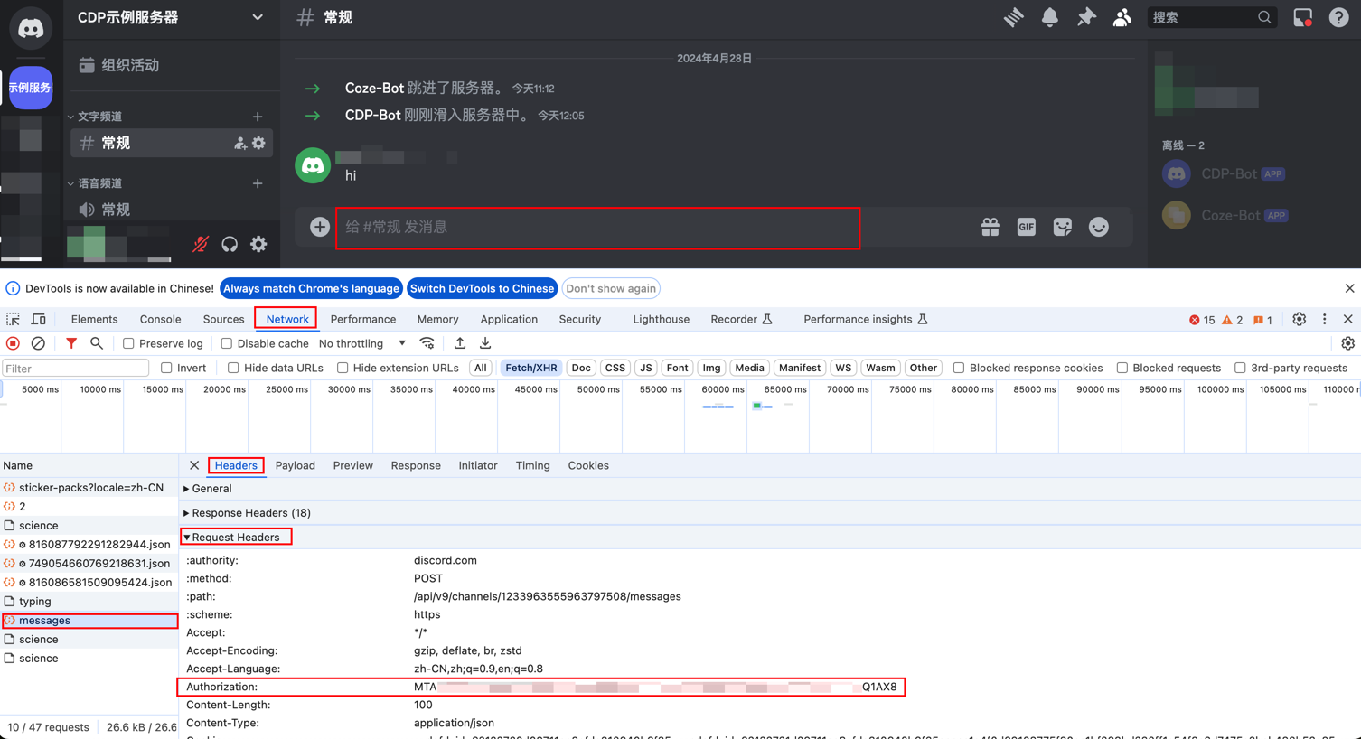
Task: Open the Response tab of request
Action: [x=416, y=465]
